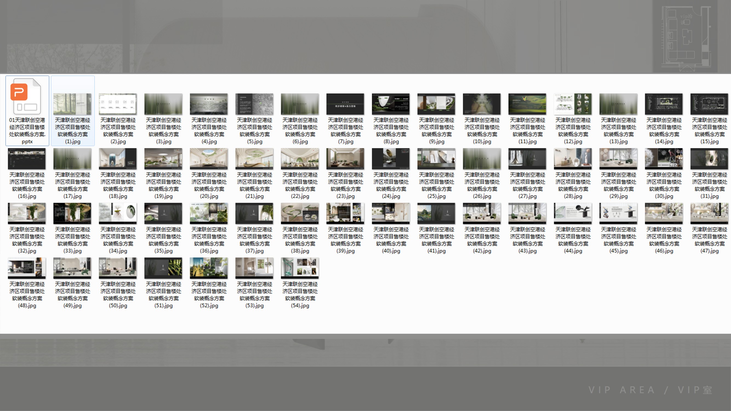This screenshot has width=731, height=411.
Task: Select the (48).jpg bedroom thumbnail
Action: click(x=27, y=268)
